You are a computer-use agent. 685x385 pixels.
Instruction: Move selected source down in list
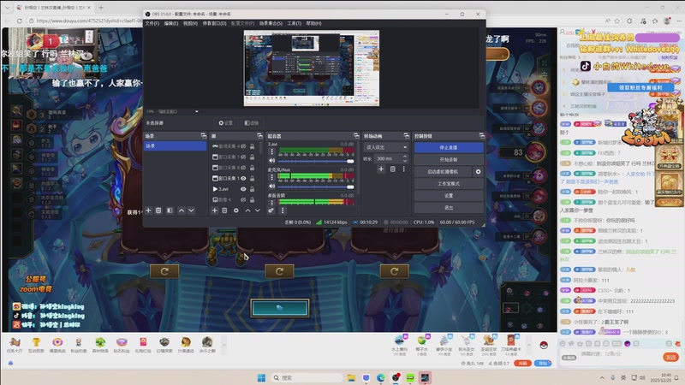point(258,210)
